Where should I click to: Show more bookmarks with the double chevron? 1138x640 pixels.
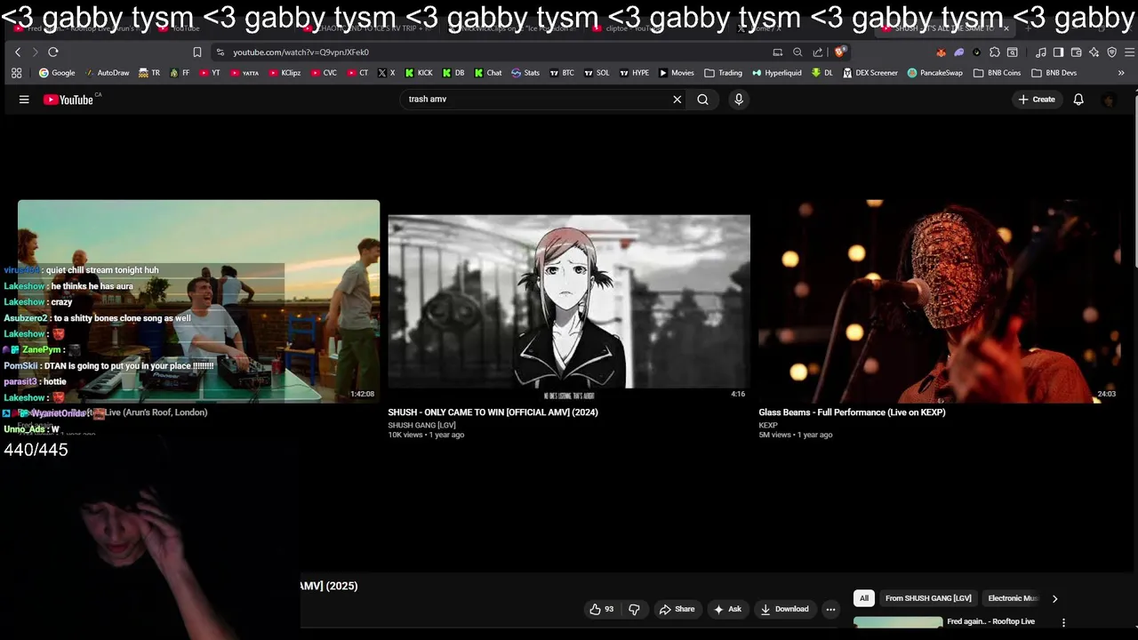(x=1121, y=73)
